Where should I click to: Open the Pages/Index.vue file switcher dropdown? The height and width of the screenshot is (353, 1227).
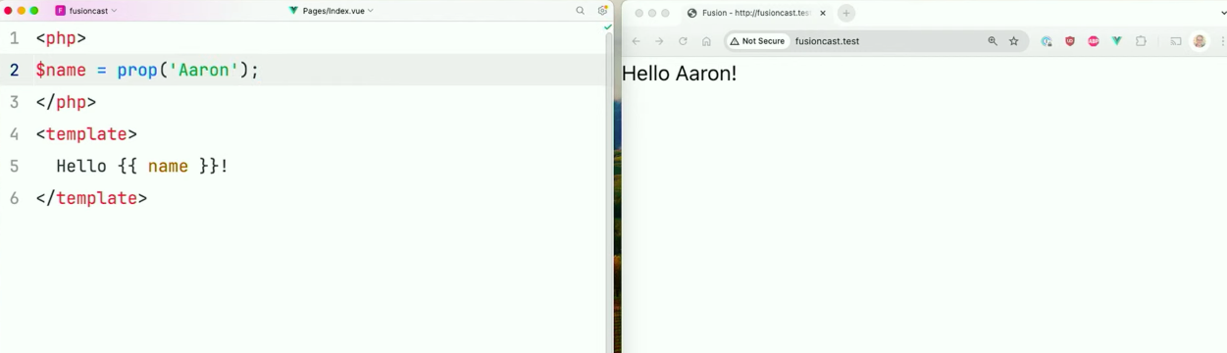[x=332, y=11]
